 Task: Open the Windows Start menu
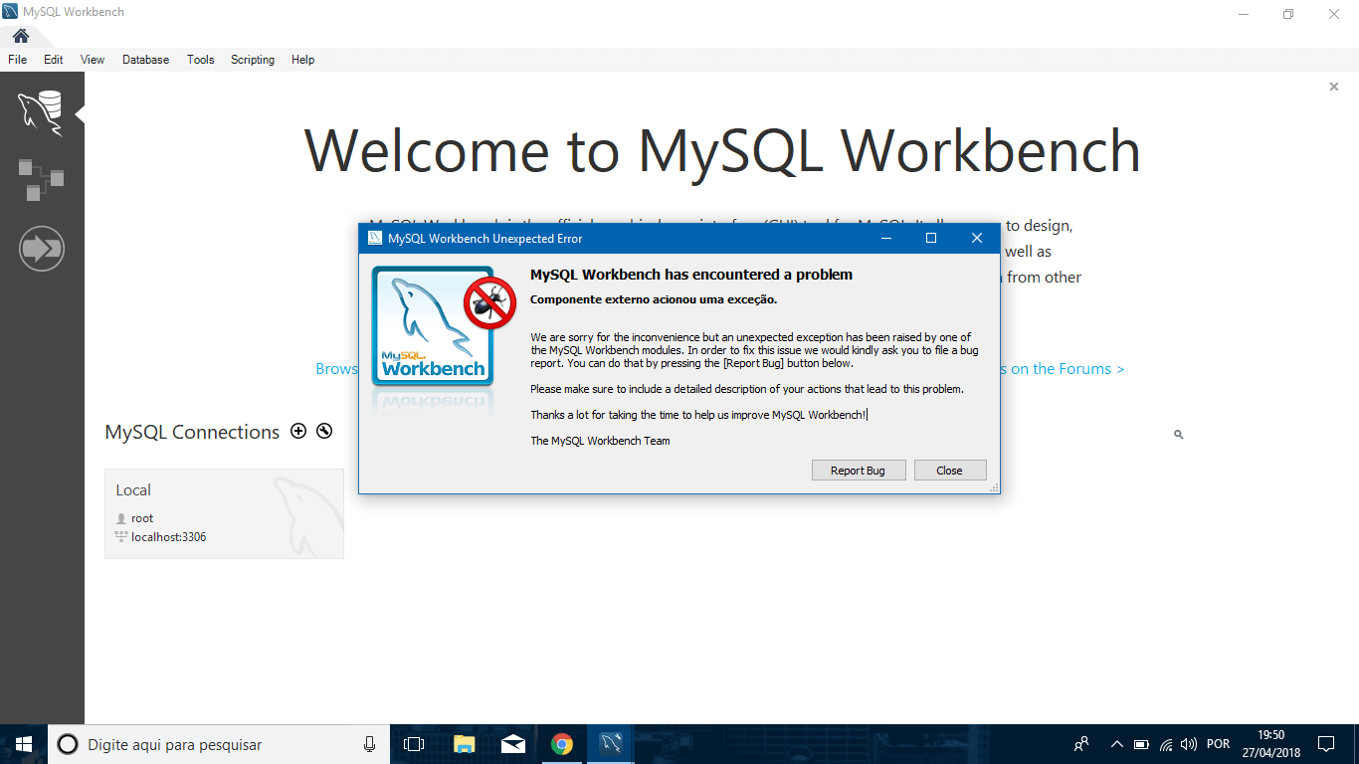tap(24, 744)
